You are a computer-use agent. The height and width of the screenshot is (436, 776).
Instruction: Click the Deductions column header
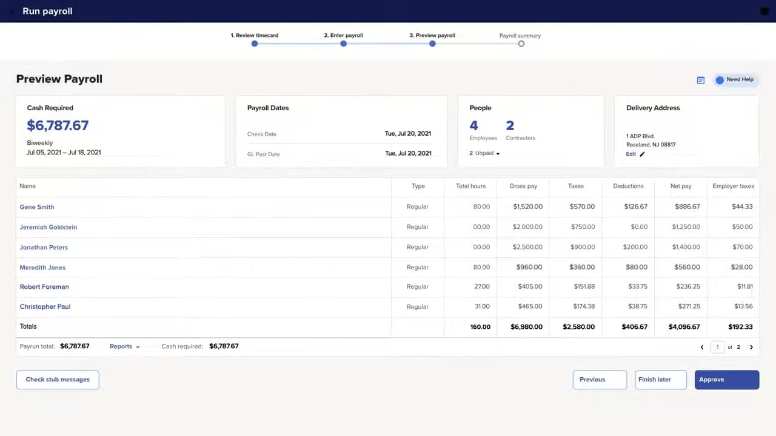point(628,187)
